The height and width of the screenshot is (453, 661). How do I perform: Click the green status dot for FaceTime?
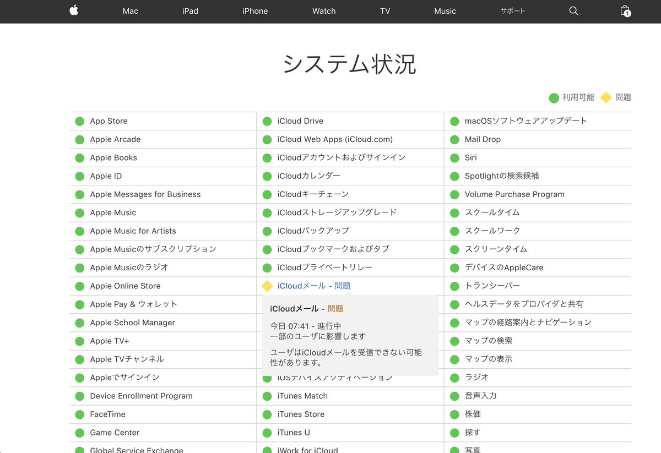[x=80, y=414]
